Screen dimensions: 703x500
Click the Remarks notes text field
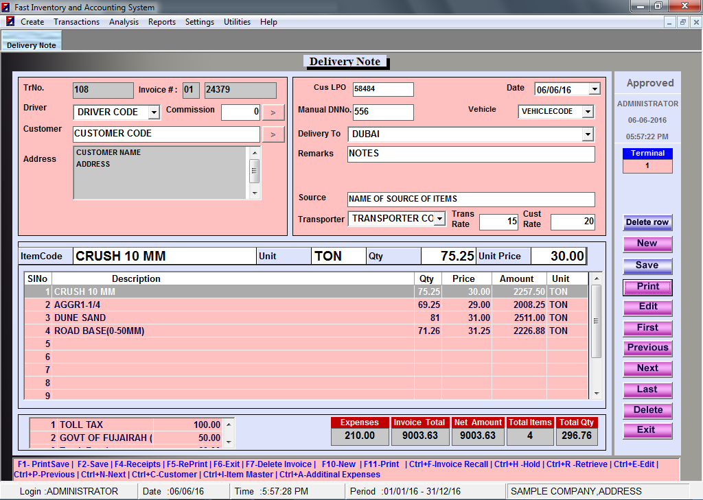pos(471,154)
